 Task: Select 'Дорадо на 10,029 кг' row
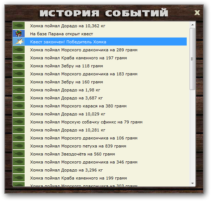[x=100, y=114]
